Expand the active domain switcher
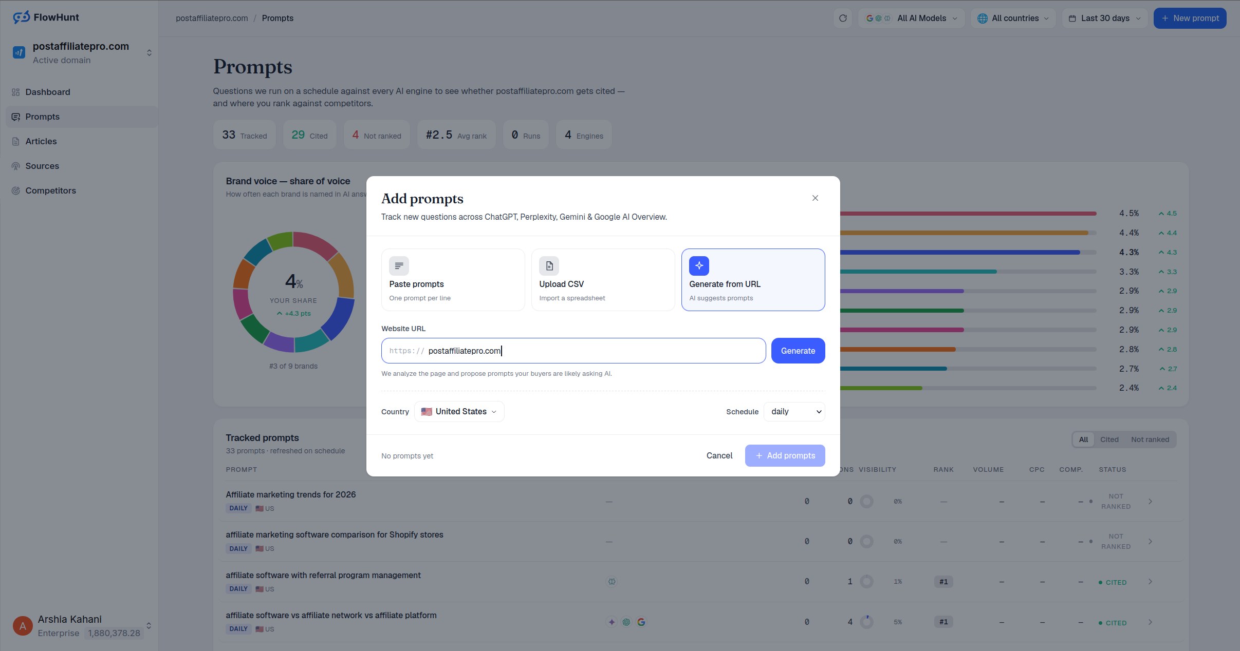 (149, 52)
